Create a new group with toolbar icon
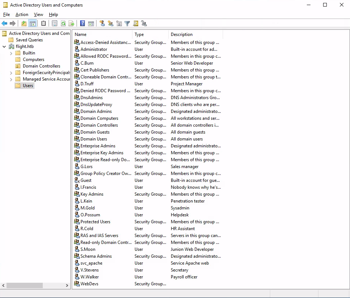The height and width of the screenshot is (298, 350). click(111, 24)
